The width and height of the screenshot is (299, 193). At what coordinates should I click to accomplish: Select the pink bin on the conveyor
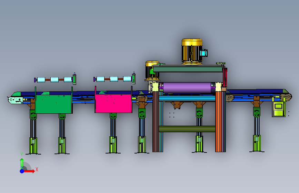[x=114, y=103]
